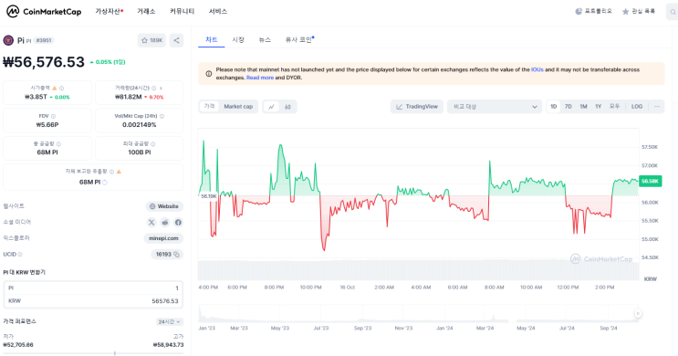678x356 pixels.
Task: Click the PI amount input field
Action: click(93, 288)
